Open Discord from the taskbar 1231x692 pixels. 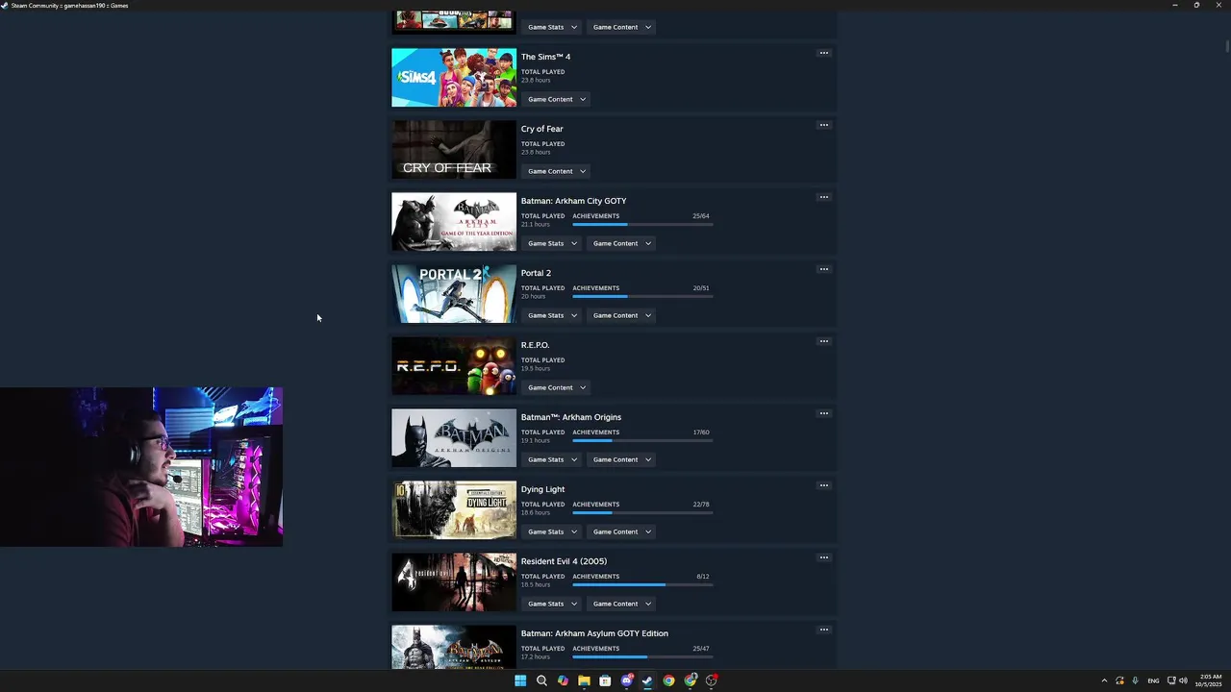coord(627,680)
